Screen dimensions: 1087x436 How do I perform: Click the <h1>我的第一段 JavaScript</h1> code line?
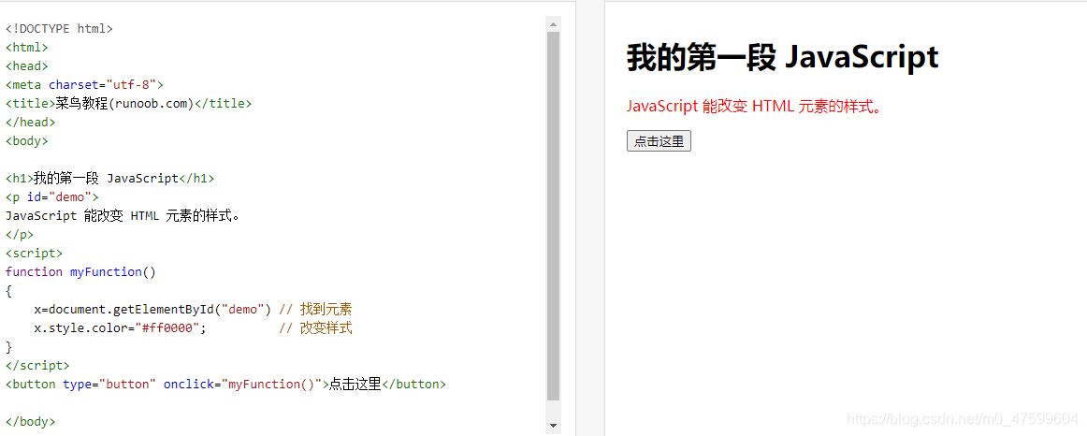click(x=110, y=179)
